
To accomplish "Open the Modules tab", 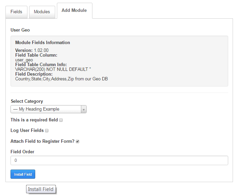I will 42,12.
